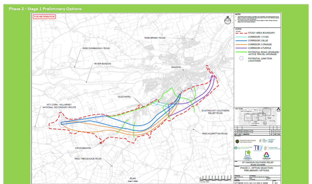Image resolution: width=312 pixels, height=184 pixels.
Task: Click the 'CORRIDOR 1 CYAN' legend text
Action: (258, 37)
